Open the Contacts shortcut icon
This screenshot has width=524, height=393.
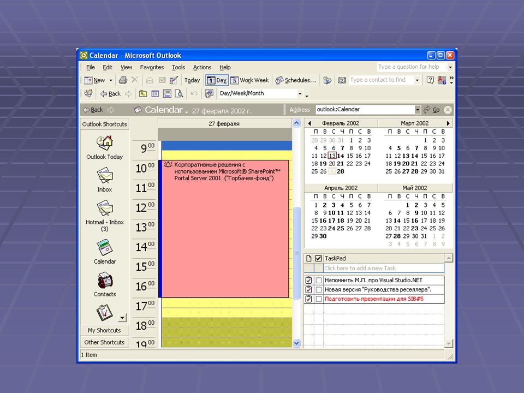pyautogui.click(x=105, y=281)
